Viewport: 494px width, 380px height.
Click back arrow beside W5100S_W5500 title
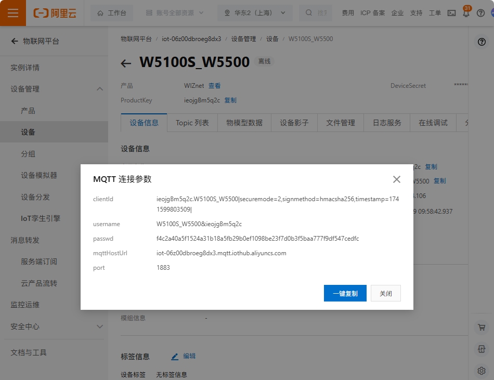click(x=126, y=63)
